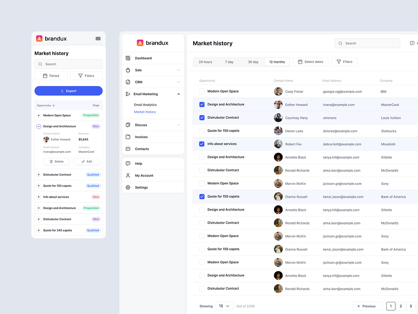Image resolution: width=418 pixels, height=314 pixels.
Task: Open the Contacts envelope icon
Action: [128, 149]
